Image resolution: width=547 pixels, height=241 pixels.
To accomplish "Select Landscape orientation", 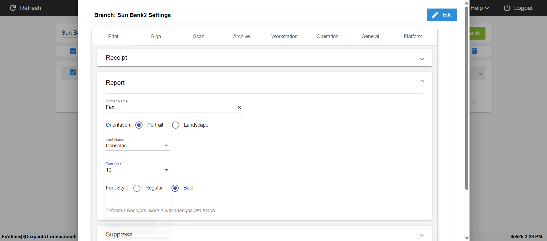I will coord(176,125).
